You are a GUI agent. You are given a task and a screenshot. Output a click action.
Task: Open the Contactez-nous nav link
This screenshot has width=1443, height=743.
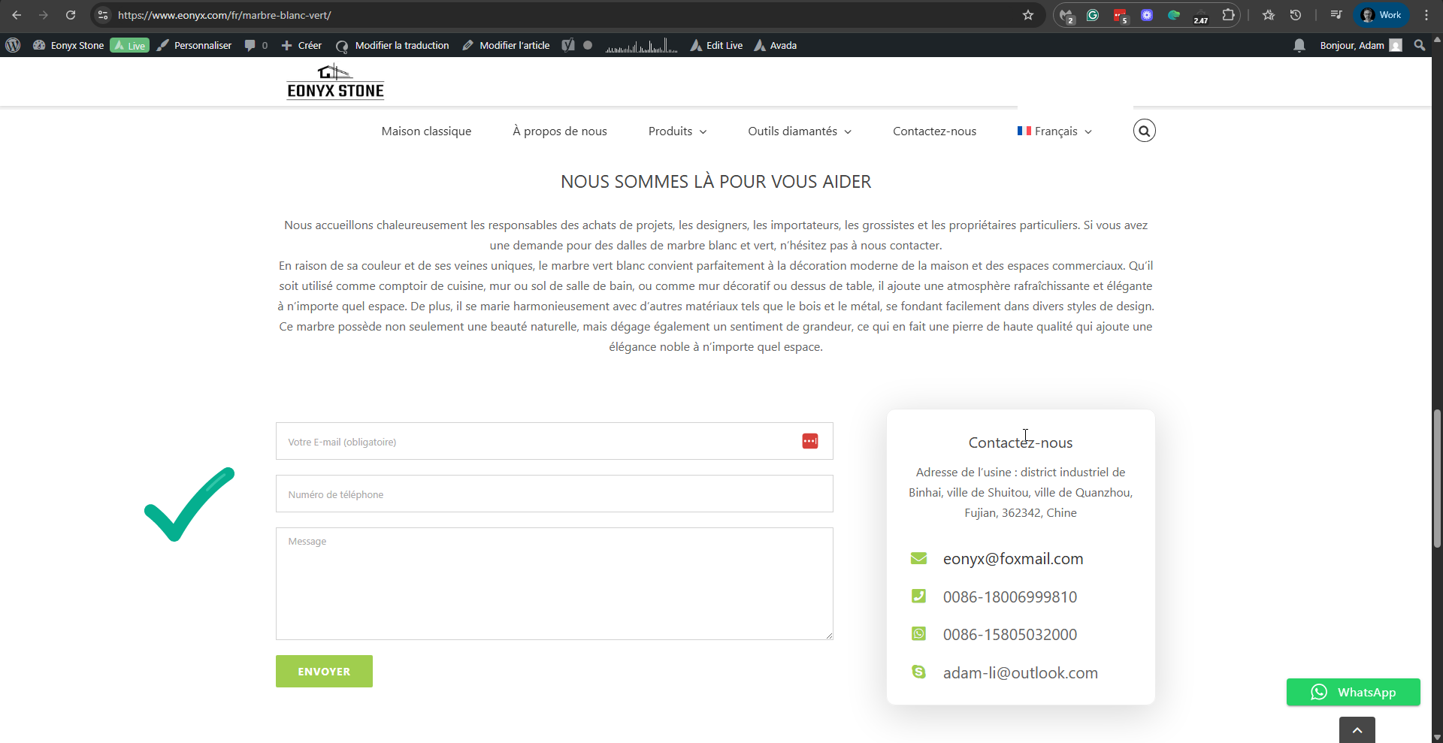[x=934, y=131]
